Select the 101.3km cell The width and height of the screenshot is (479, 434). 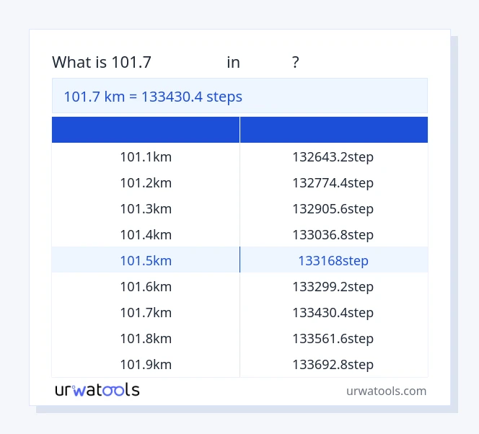(146, 208)
